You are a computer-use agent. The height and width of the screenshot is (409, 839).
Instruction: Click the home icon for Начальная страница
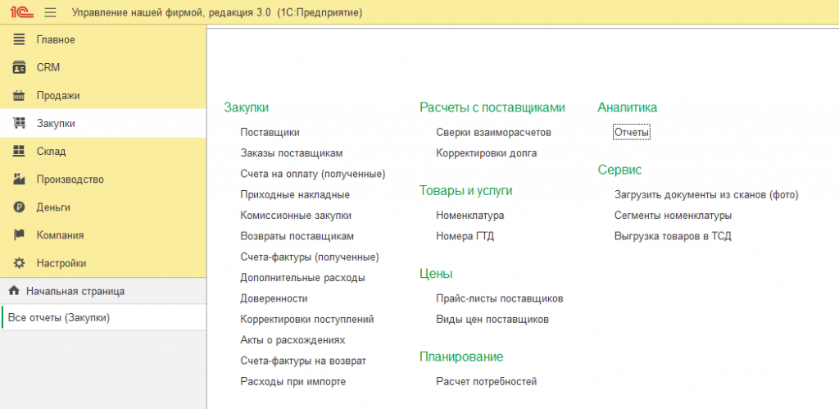click(x=15, y=291)
